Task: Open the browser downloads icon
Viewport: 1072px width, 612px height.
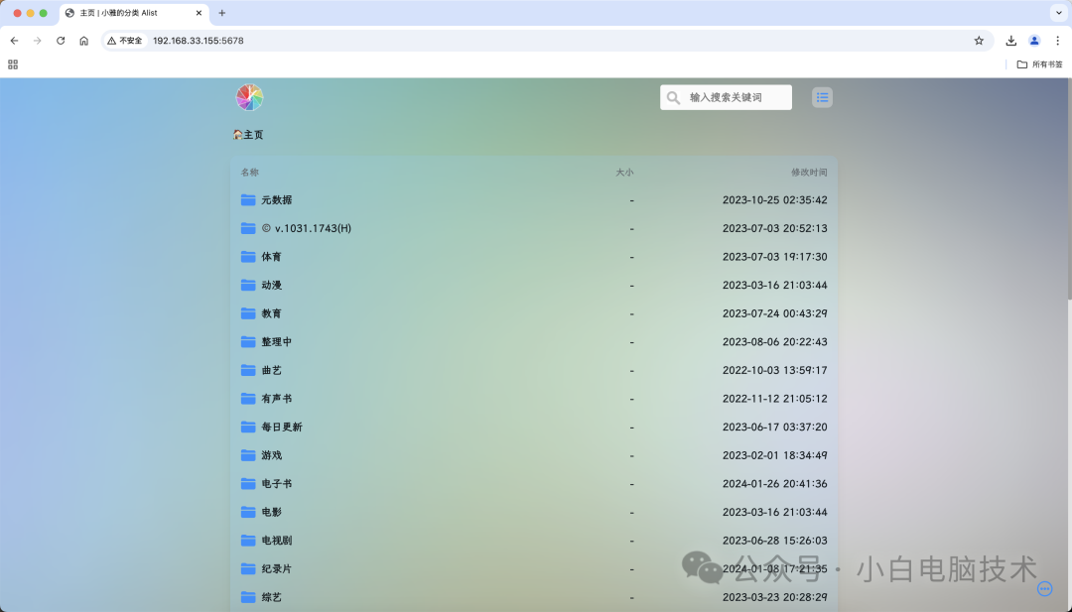Action: [1010, 41]
